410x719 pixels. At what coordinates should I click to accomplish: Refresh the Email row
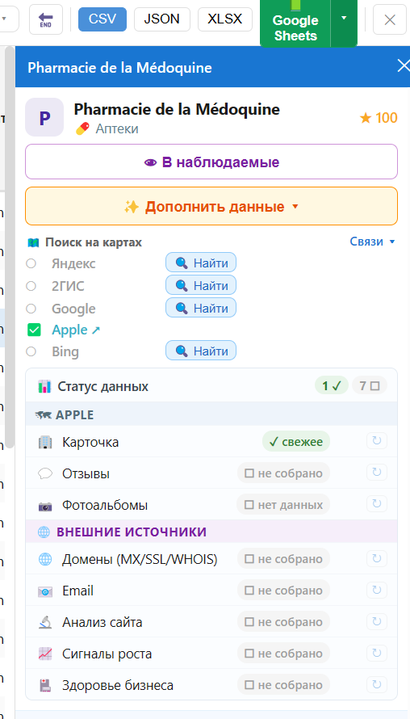pos(377,591)
